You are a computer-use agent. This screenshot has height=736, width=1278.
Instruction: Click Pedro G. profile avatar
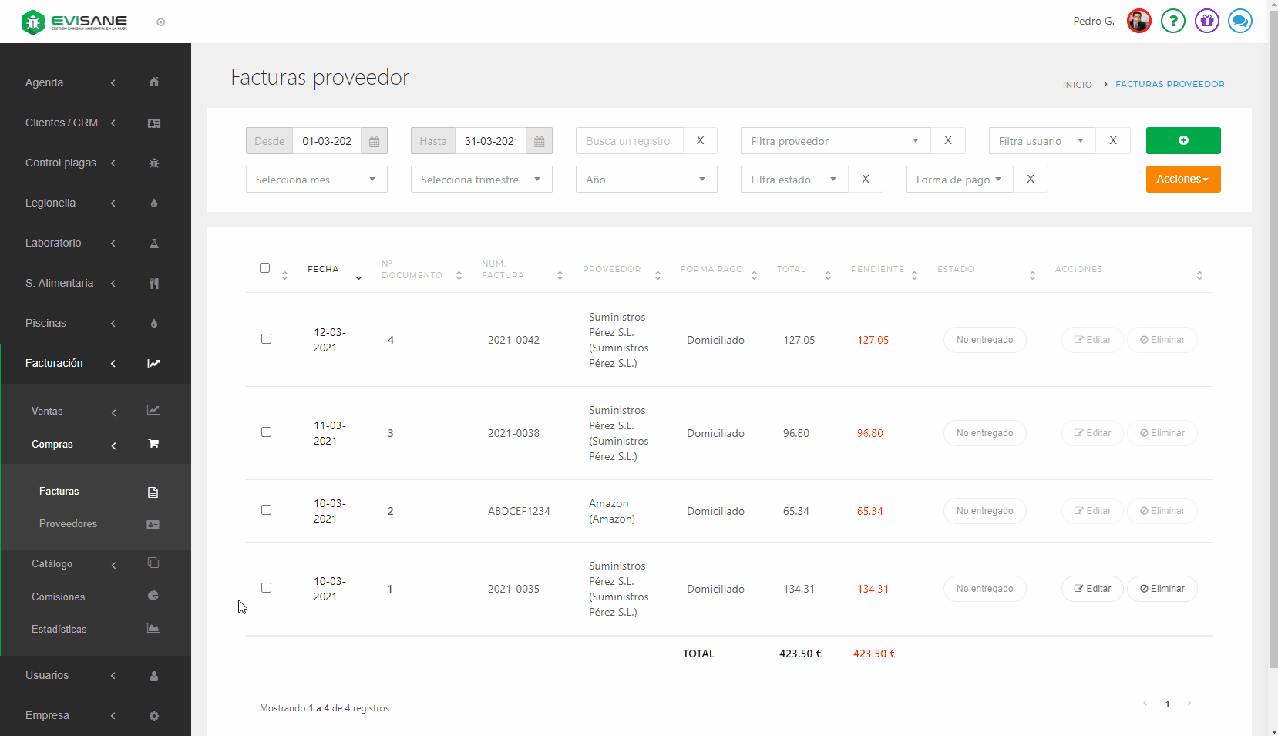[1138, 21]
